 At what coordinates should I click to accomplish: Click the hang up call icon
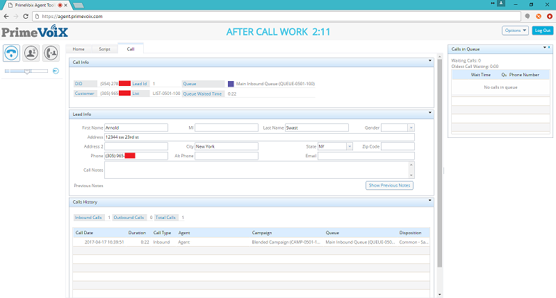11,53
